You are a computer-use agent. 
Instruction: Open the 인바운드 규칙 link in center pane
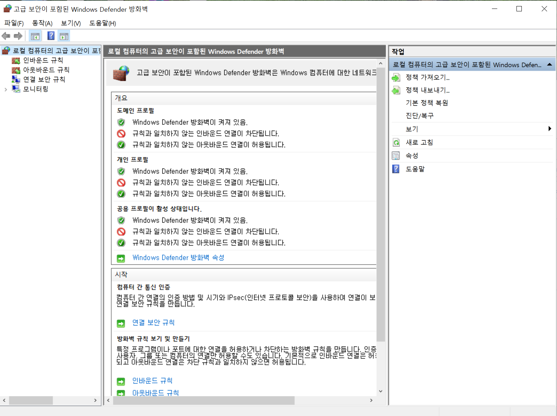coord(152,381)
